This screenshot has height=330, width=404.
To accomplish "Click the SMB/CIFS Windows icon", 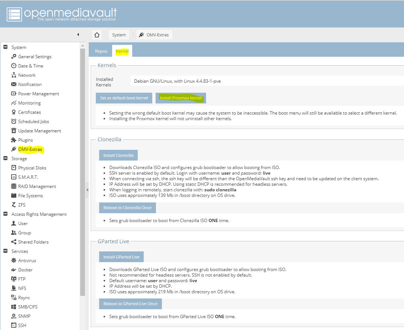I will click(x=14, y=307).
